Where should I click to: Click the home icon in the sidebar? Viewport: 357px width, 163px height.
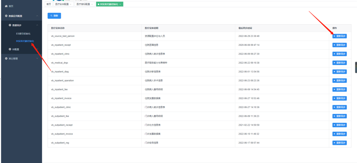pyautogui.click(x=6, y=6)
